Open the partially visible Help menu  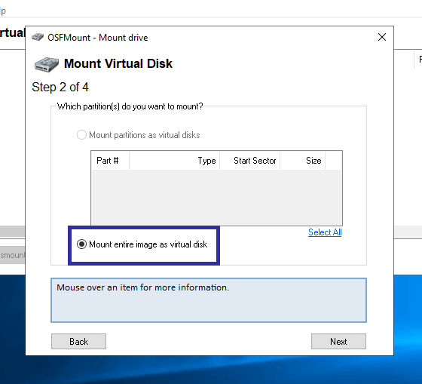pos(3,11)
